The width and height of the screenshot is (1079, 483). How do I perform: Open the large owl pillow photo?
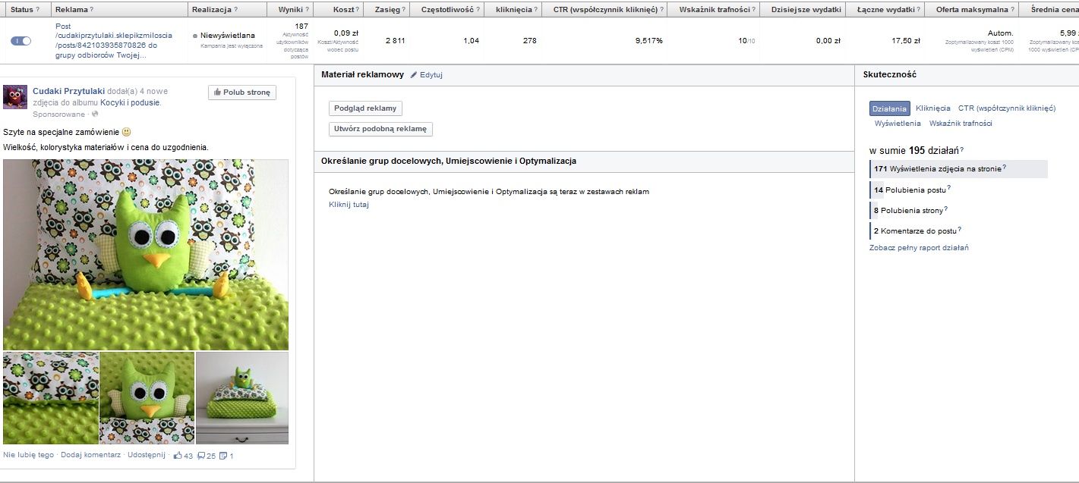tap(146, 255)
